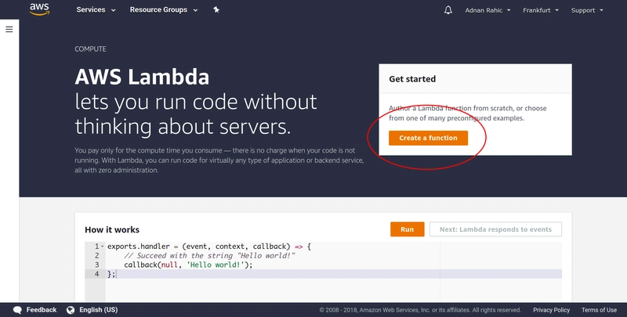
Task: Collapse the code fold arrow on line 1
Action: [x=103, y=247]
